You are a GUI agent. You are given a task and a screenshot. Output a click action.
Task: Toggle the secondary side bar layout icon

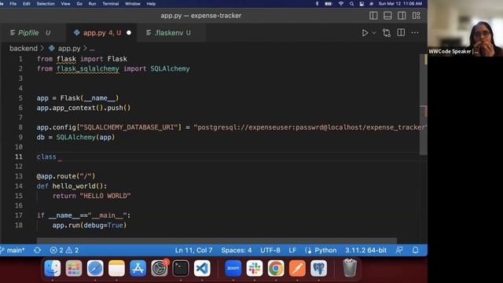point(402,16)
